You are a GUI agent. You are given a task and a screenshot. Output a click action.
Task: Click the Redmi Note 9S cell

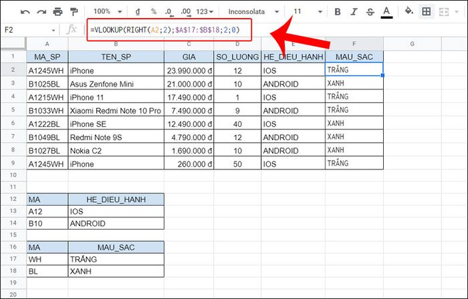coord(116,137)
